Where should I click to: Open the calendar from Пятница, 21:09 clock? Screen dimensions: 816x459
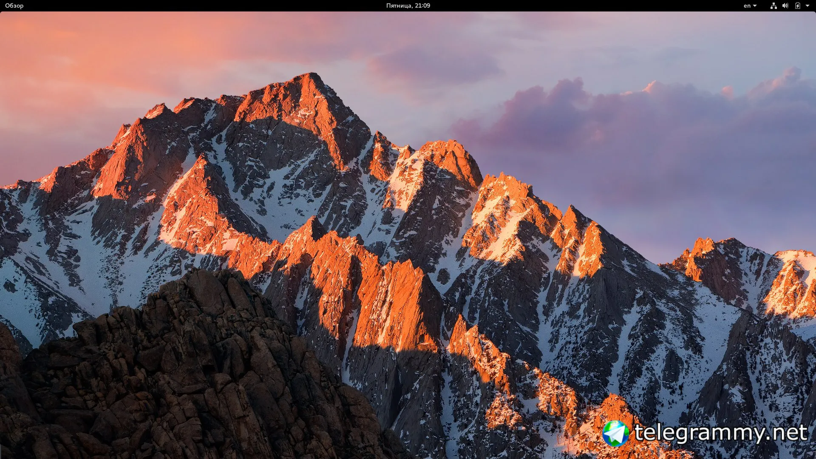408,6
